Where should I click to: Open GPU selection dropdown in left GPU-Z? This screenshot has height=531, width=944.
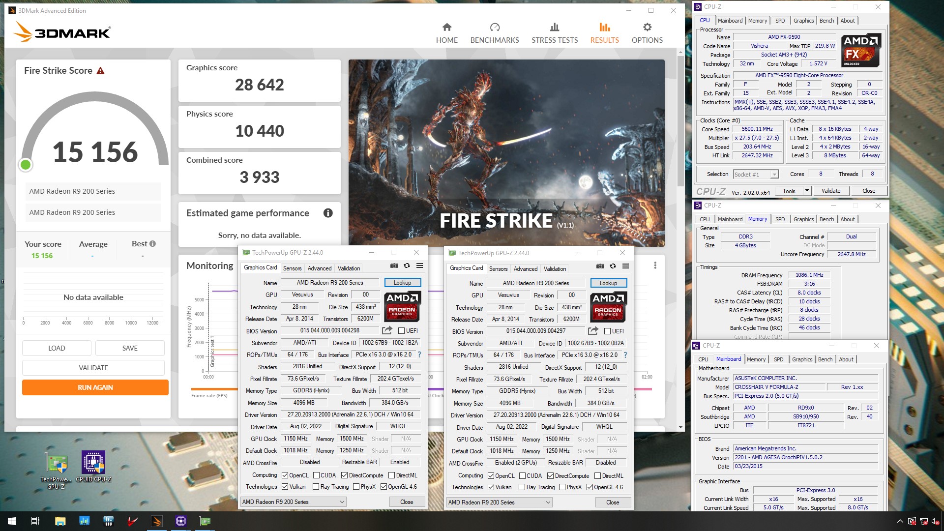pos(293,502)
